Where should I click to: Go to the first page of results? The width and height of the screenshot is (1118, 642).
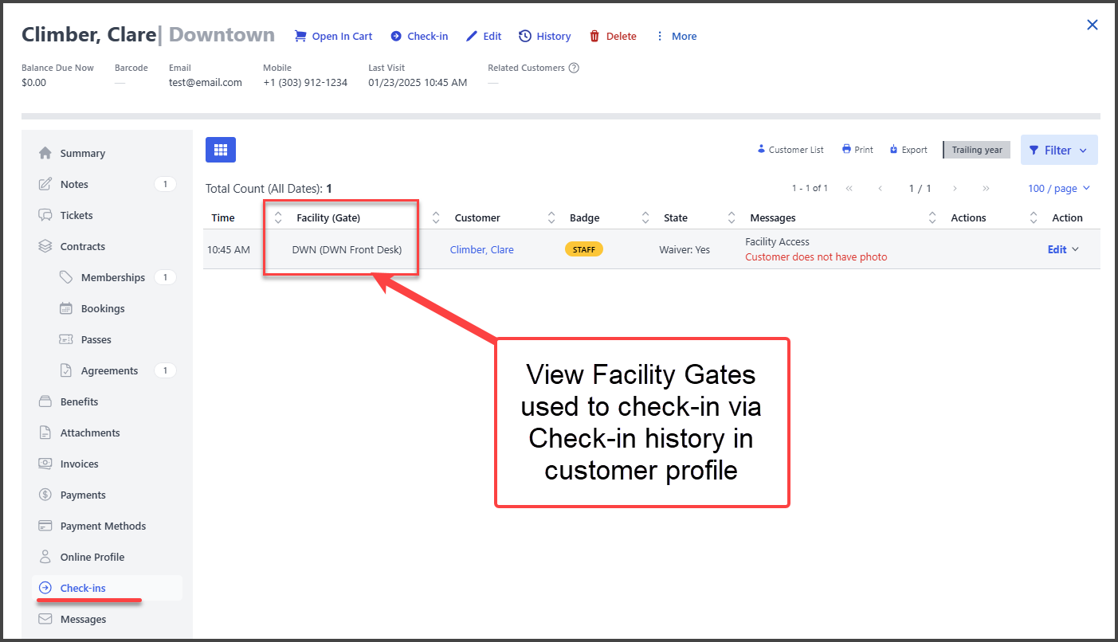point(849,189)
